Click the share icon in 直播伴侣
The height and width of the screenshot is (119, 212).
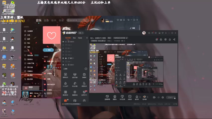pyautogui.click(x=174, y=39)
